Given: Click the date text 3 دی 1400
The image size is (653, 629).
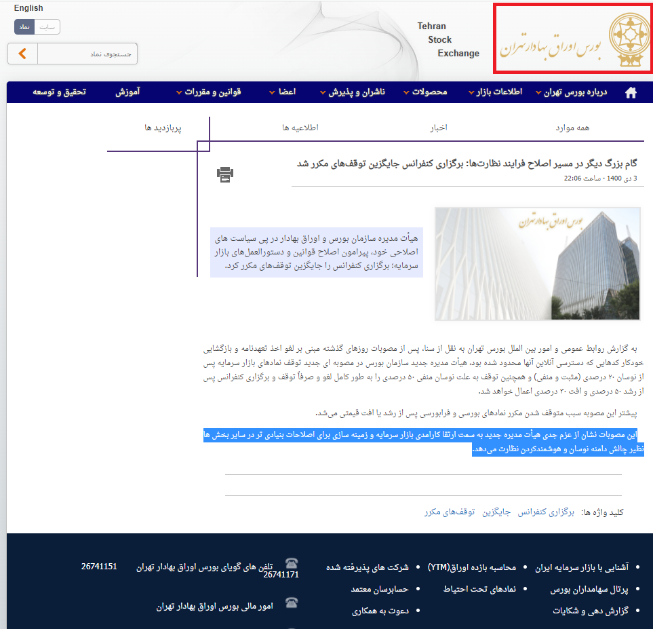Looking at the screenshot, I should 601,178.
